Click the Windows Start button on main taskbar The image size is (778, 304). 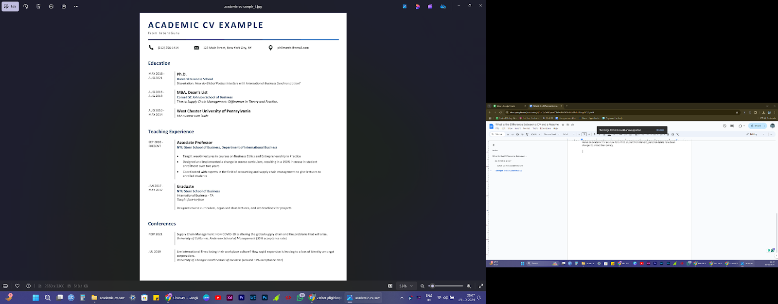[35, 298]
